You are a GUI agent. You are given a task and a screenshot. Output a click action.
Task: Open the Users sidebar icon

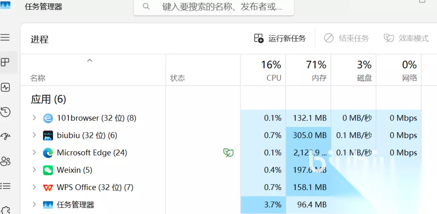(x=5, y=161)
